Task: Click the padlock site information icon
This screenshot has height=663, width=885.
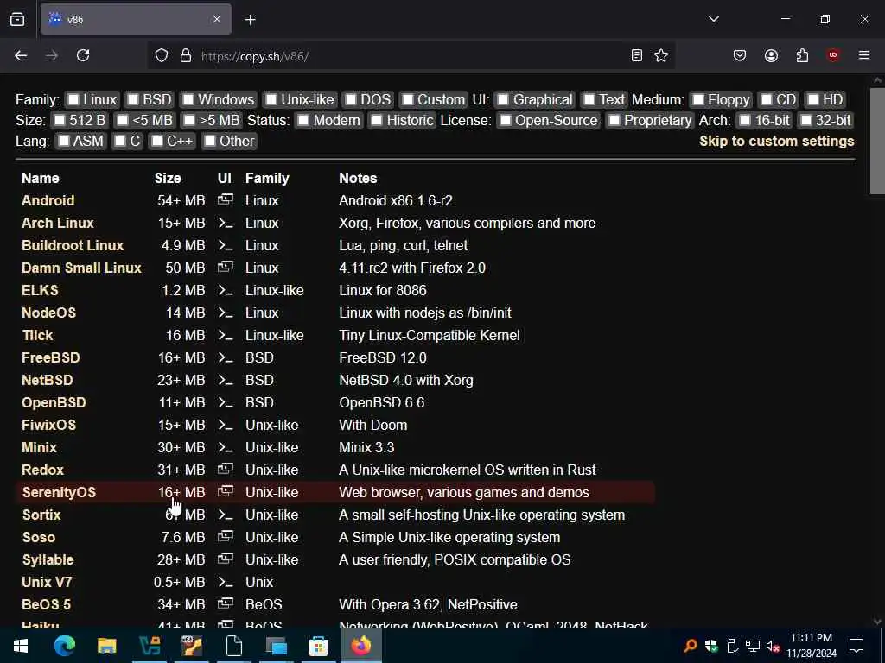Action: tap(186, 56)
